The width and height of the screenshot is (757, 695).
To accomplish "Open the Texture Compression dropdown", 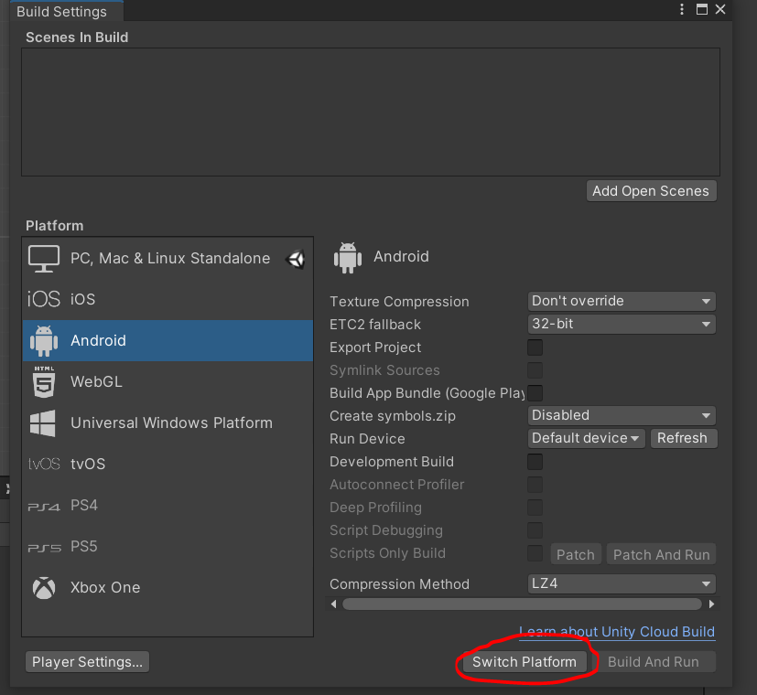I will click(622, 301).
